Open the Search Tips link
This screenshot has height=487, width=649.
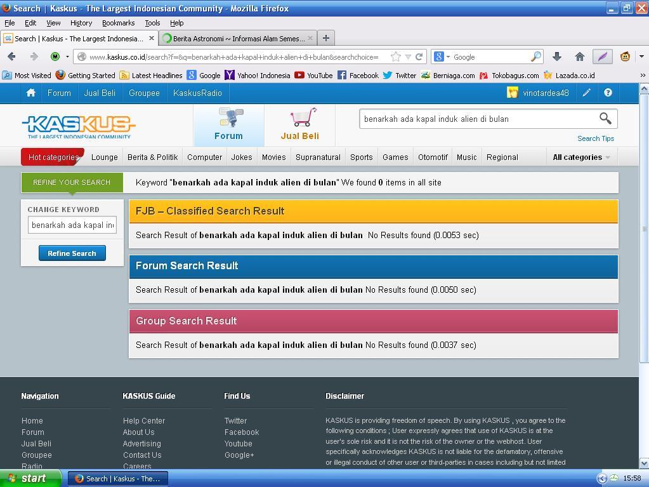tap(596, 138)
